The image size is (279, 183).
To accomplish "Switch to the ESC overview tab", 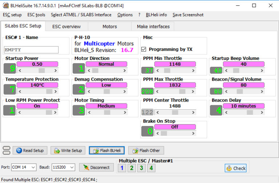I will click(x=66, y=27).
